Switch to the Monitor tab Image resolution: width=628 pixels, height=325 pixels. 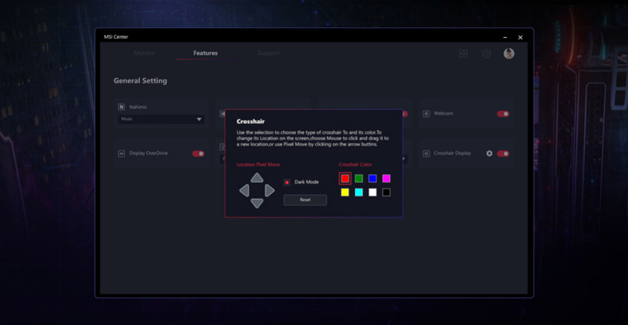click(144, 53)
